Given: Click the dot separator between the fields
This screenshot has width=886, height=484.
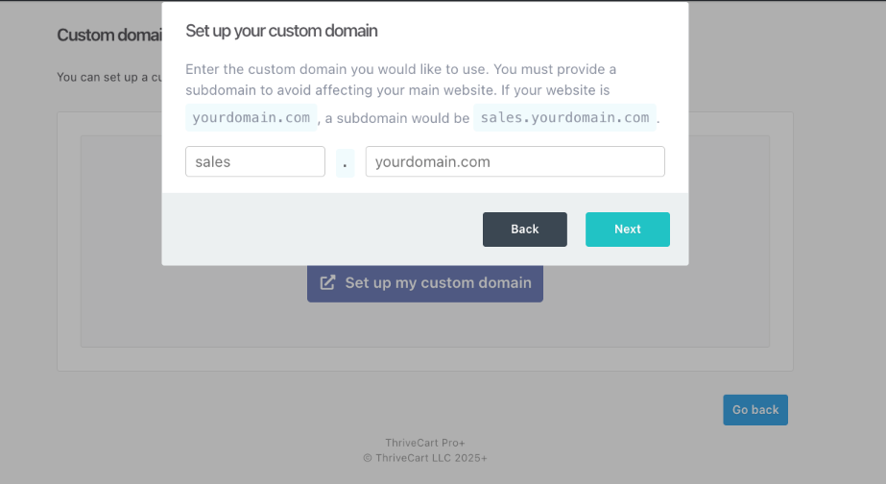Looking at the screenshot, I should 345,162.
